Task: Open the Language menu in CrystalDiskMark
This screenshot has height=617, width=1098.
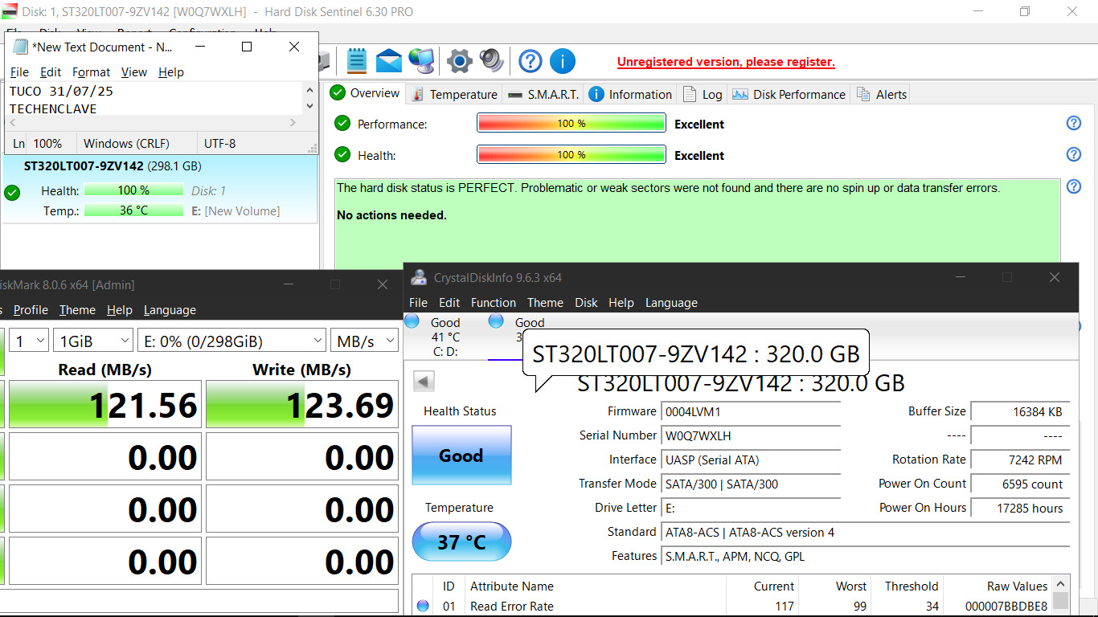Action: (x=170, y=309)
